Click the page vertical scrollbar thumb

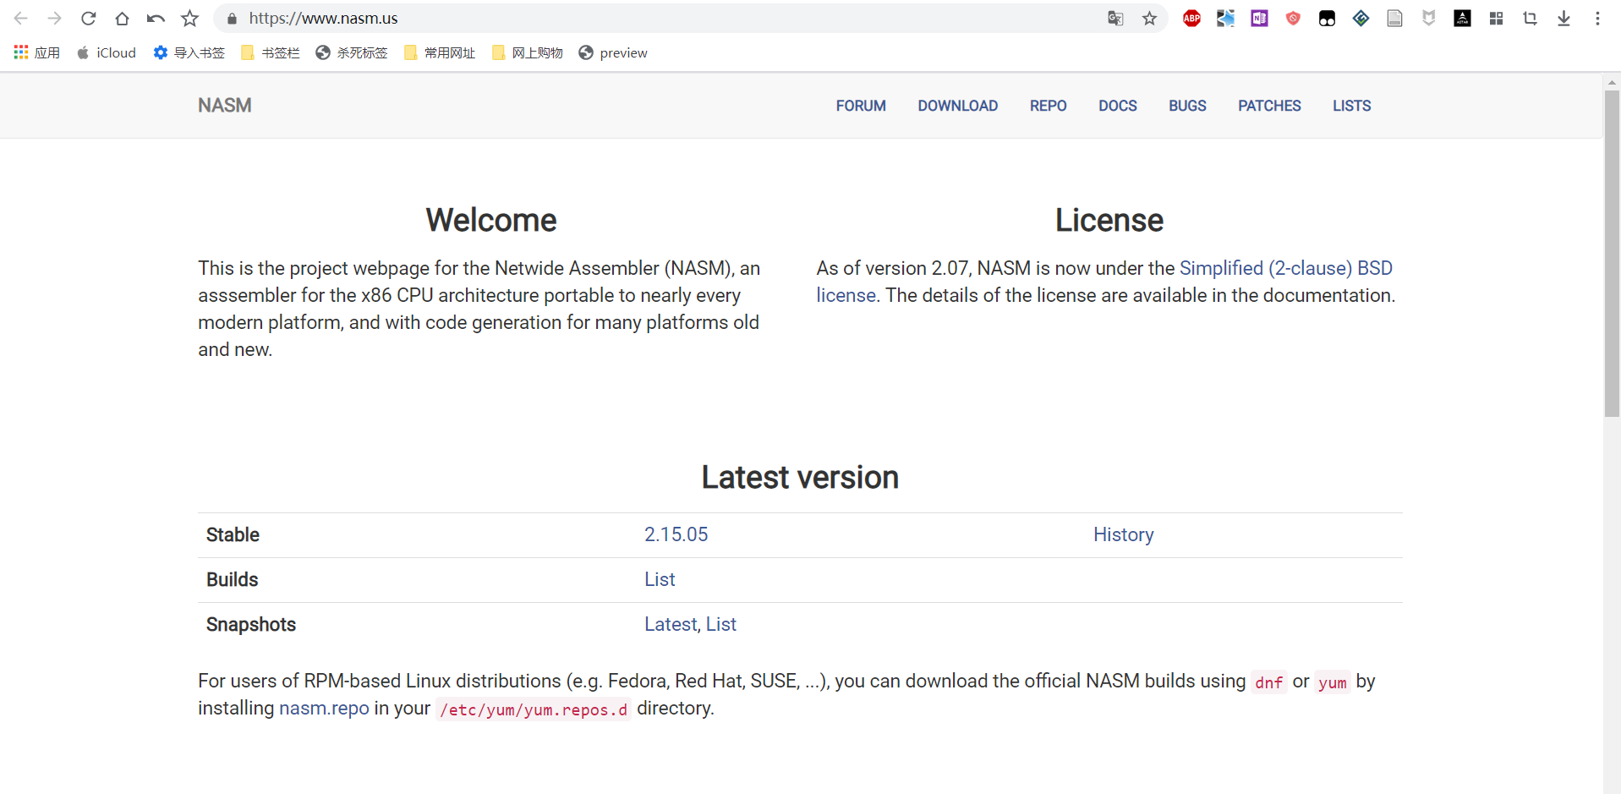coord(1612,254)
